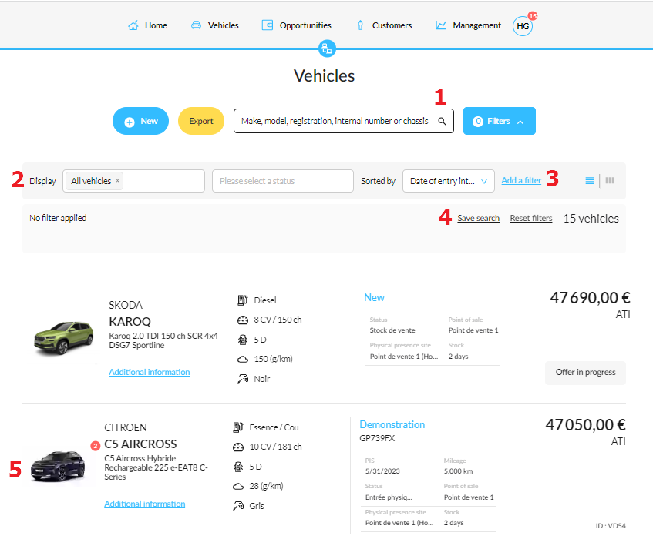The image size is (653, 556).
Task: Click the Noir paint color icon
Action: (242, 379)
